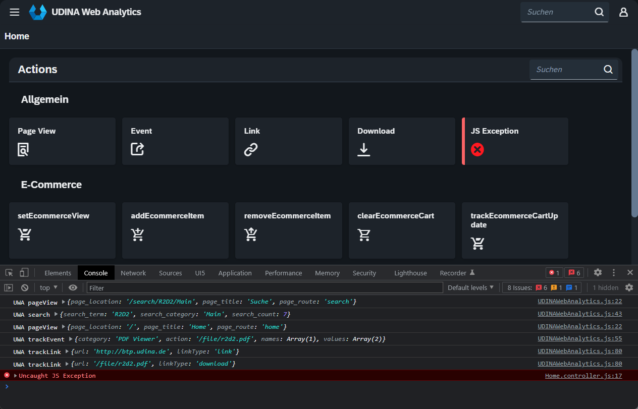Image resolution: width=638 pixels, height=409 pixels.
Task: Click the issues count badge showing 6
Action: coord(574,273)
